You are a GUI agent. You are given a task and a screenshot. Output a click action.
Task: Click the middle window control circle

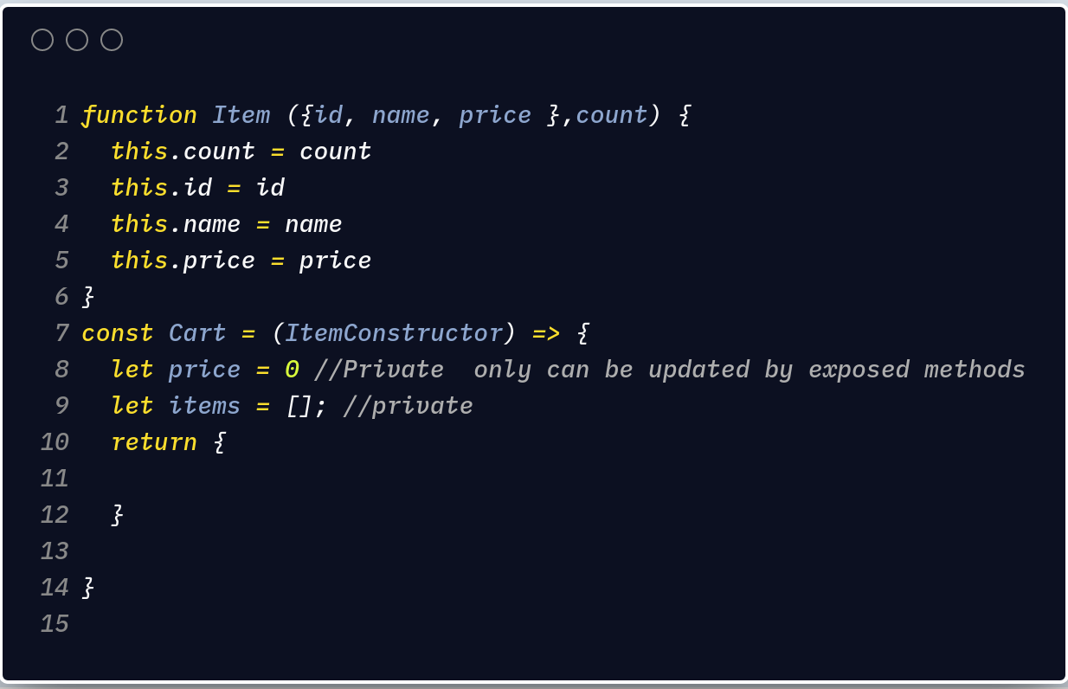tap(77, 40)
